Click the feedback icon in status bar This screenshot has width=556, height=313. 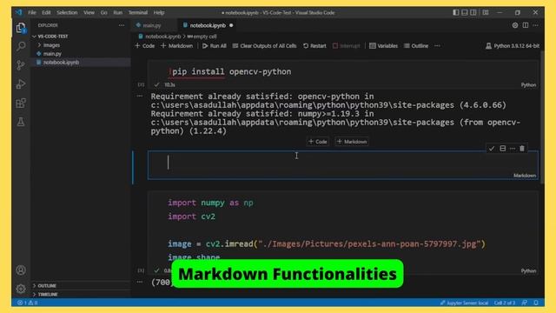(525, 303)
